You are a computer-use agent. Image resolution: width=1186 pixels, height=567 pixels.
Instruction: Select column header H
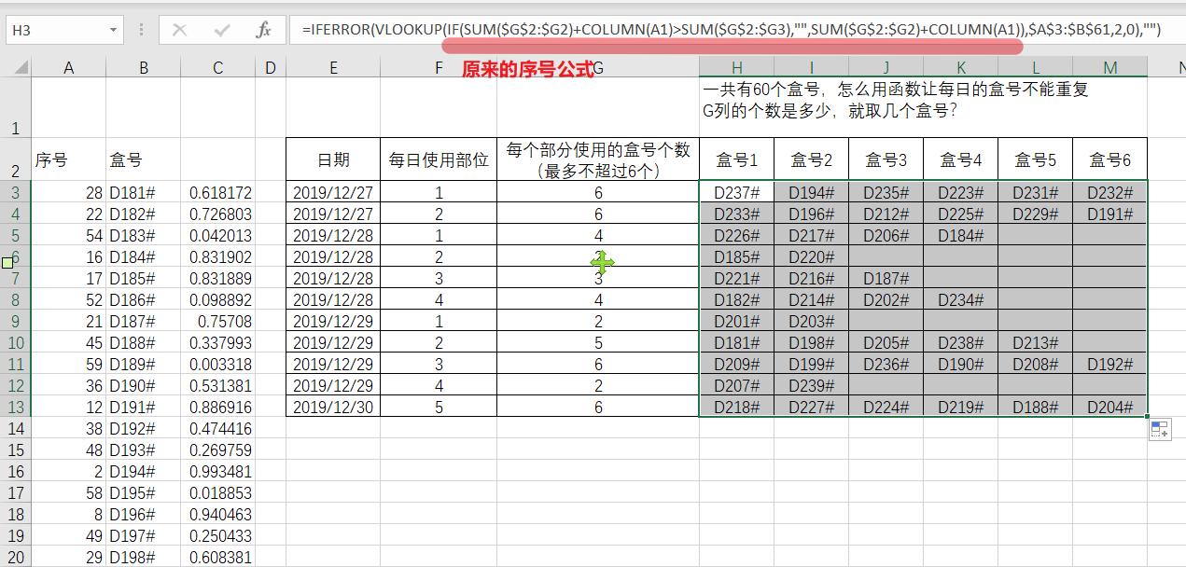coord(736,66)
